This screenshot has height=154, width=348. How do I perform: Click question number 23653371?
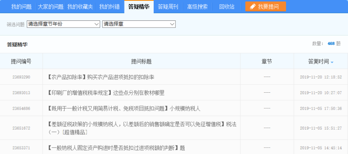[x=21, y=148]
